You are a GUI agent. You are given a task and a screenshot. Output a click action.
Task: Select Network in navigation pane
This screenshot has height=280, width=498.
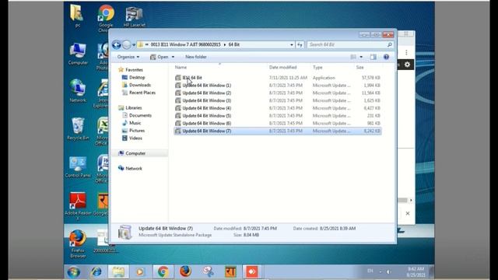pyautogui.click(x=133, y=169)
